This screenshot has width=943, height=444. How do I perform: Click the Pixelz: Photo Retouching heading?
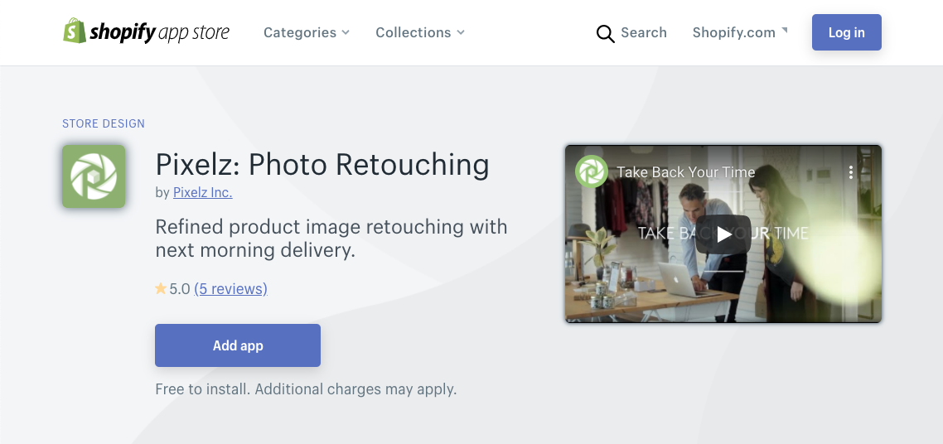[322, 164]
